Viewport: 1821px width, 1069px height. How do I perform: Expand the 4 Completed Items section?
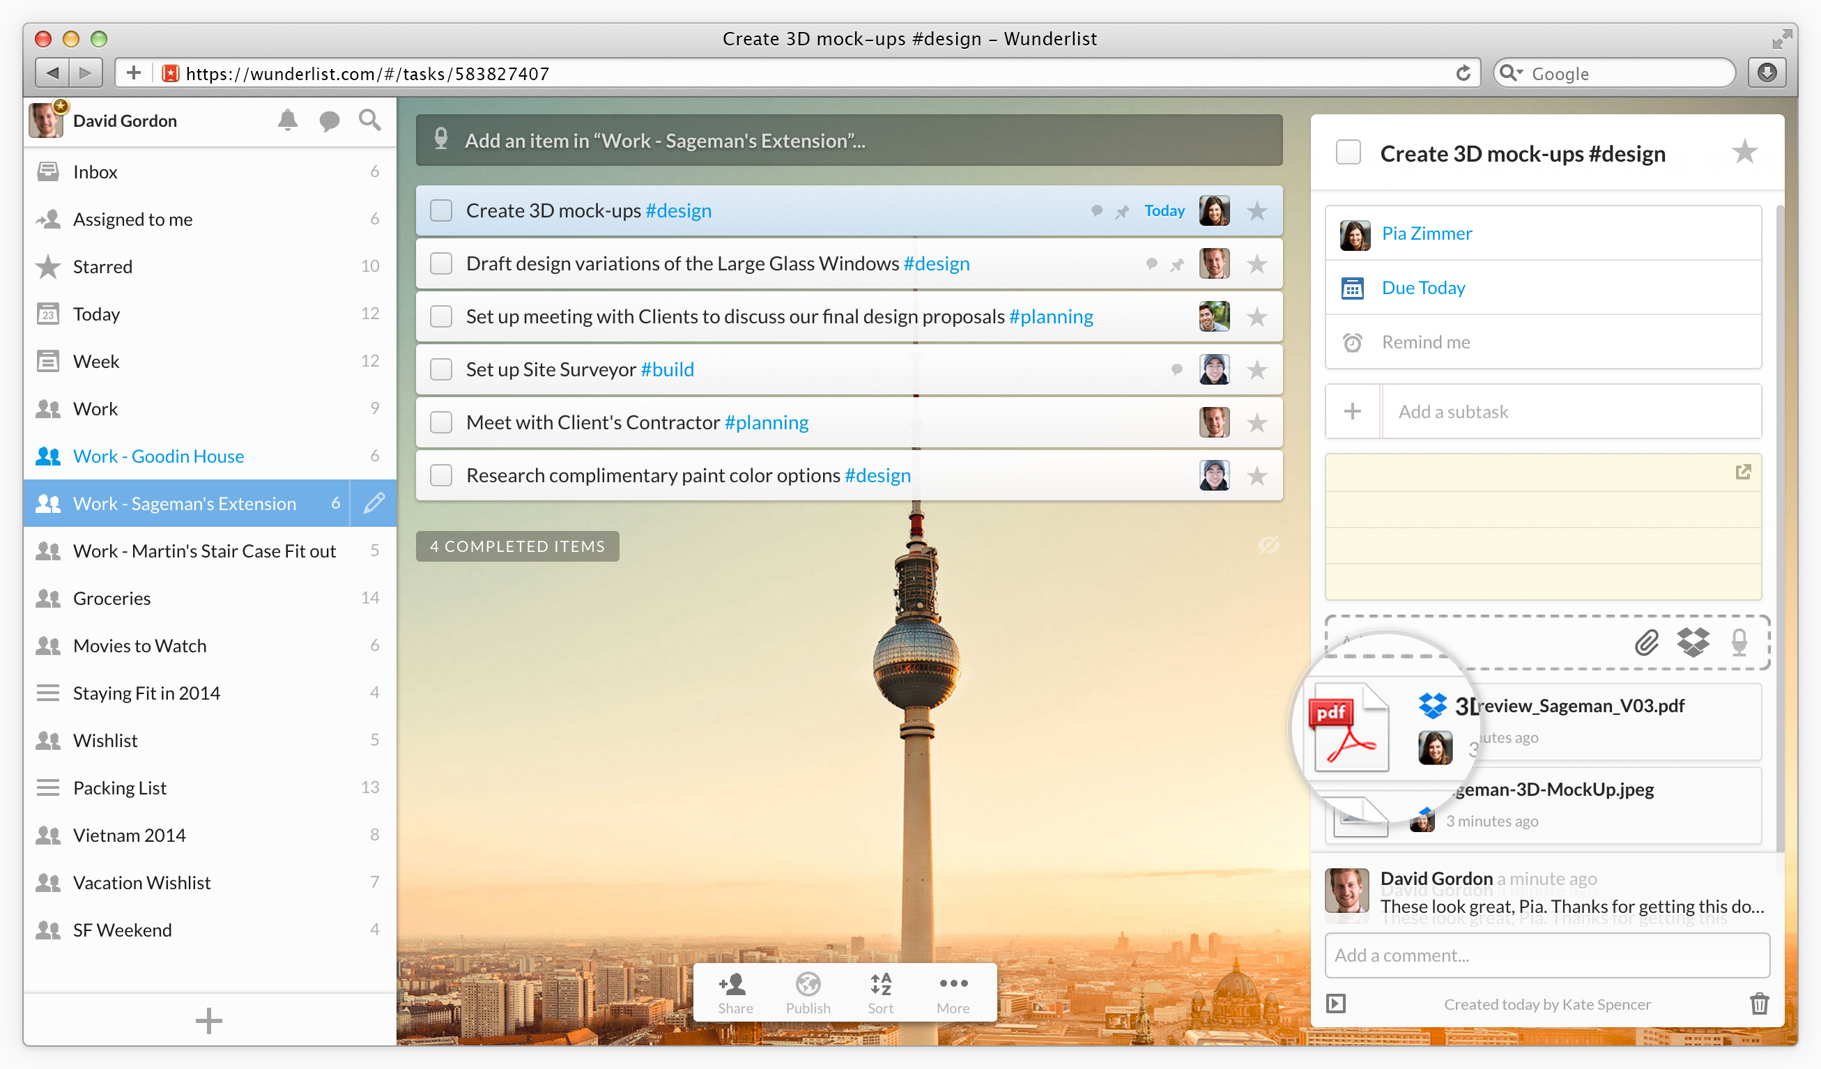point(517,546)
